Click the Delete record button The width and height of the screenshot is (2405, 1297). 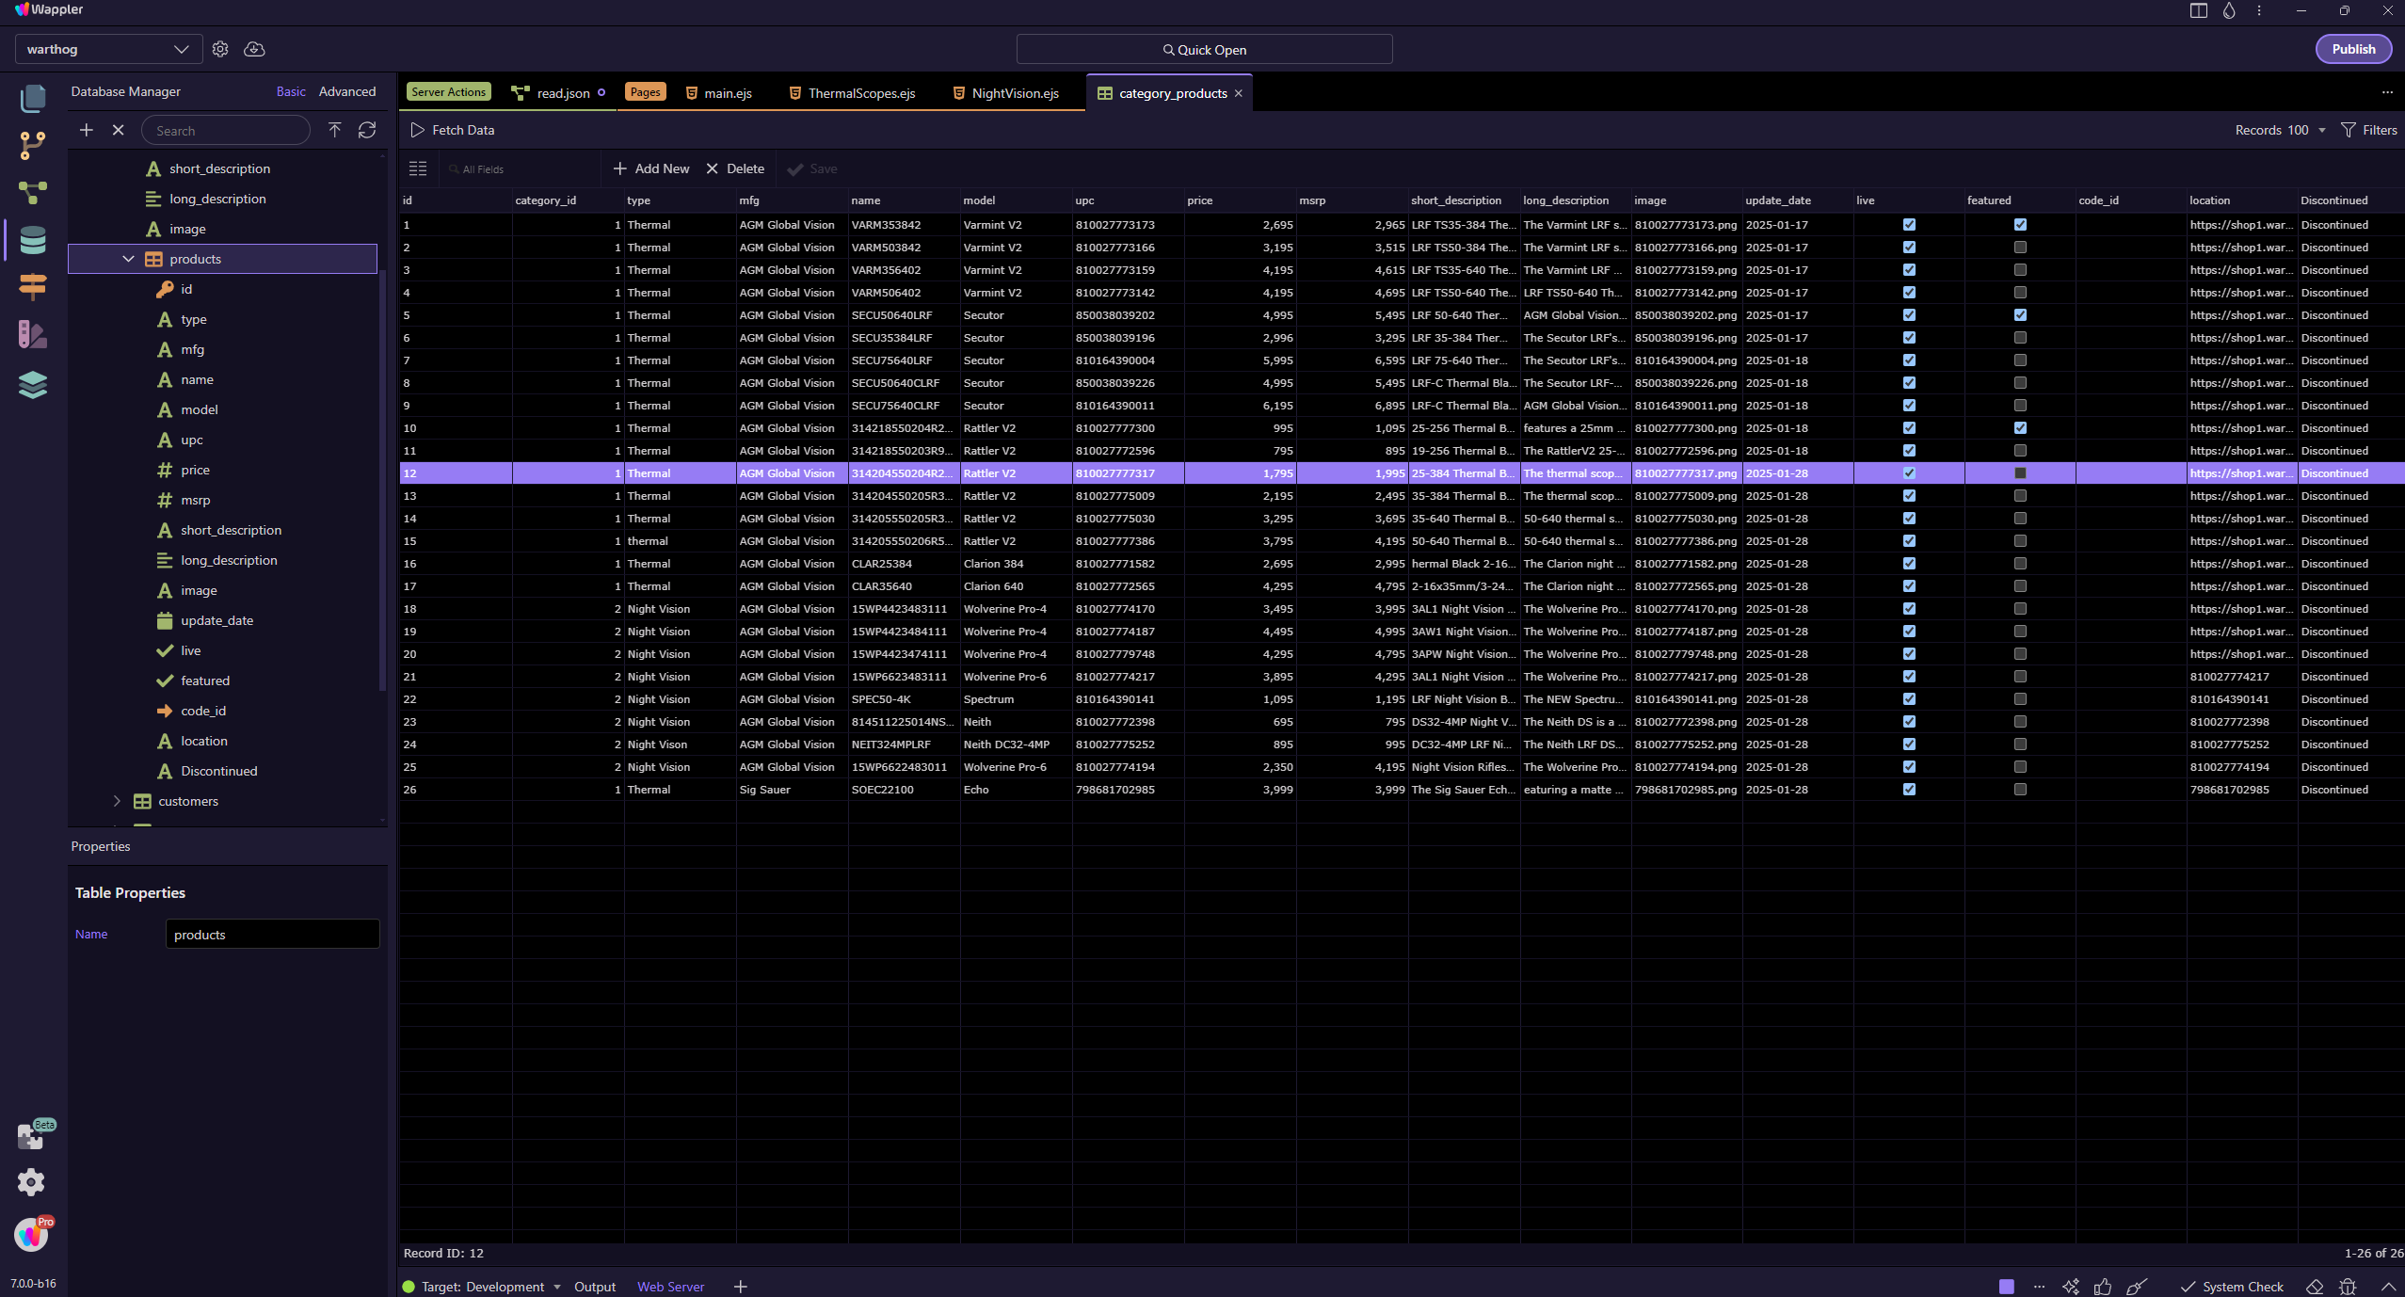pos(735,168)
